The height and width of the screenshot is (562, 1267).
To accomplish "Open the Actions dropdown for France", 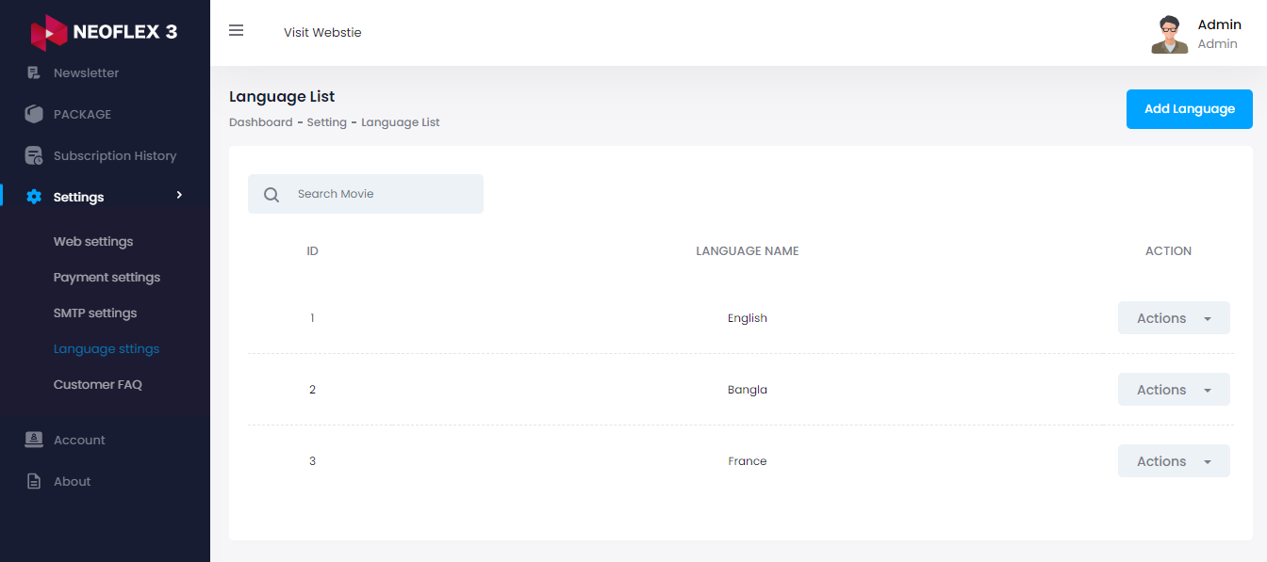I will point(1173,460).
